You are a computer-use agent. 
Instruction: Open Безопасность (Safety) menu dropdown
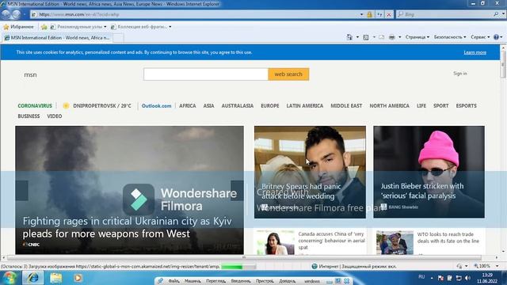[450, 37]
